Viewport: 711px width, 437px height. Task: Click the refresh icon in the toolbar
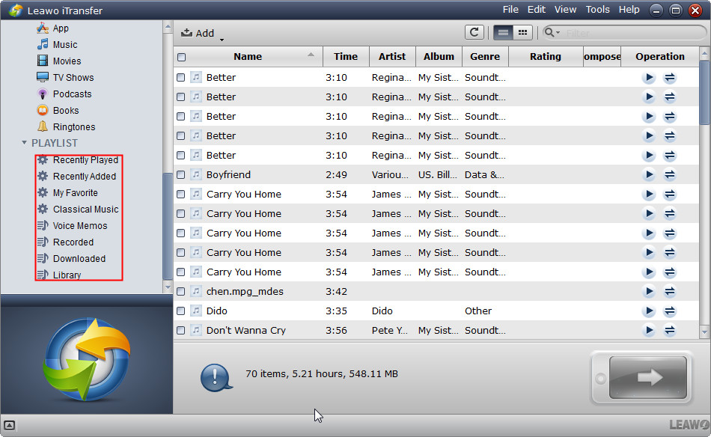(474, 32)
